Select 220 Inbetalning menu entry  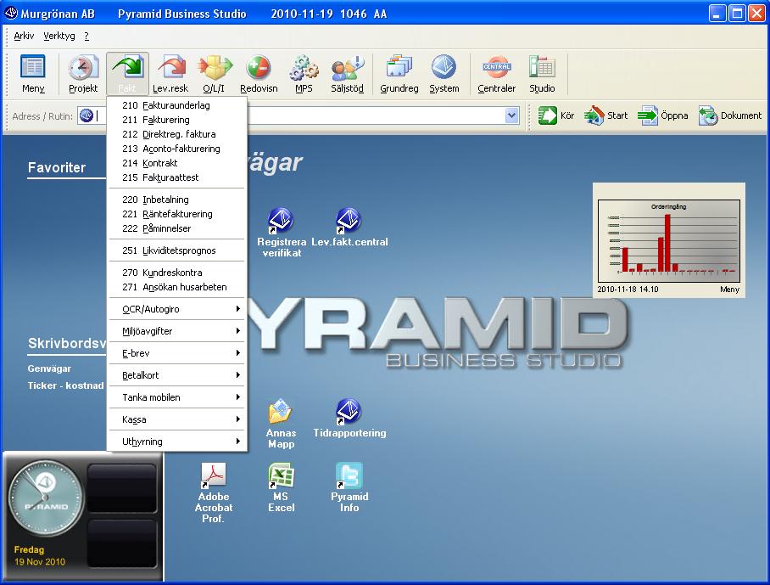(x=176, y=199)
